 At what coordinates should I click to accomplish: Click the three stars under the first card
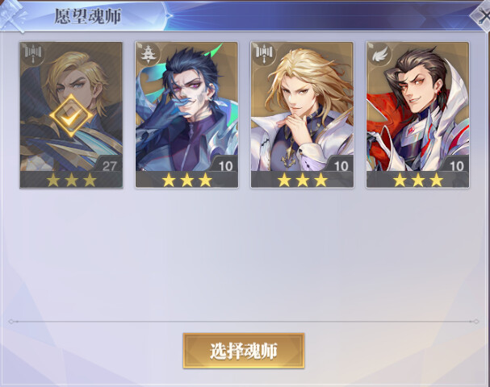tap(71, 180)
